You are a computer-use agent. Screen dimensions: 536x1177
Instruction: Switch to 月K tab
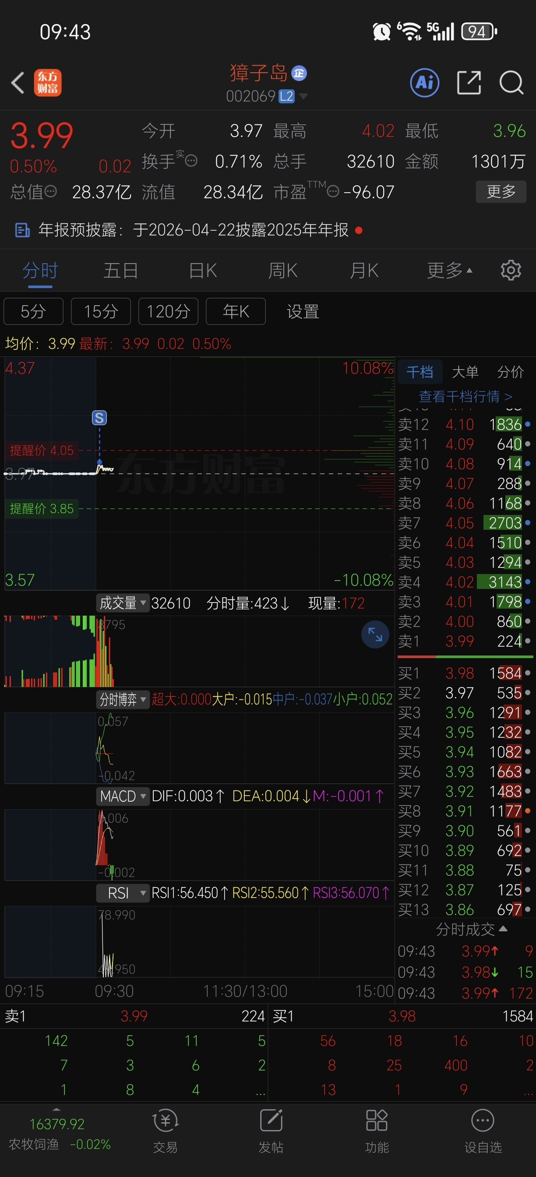point(364,271)
